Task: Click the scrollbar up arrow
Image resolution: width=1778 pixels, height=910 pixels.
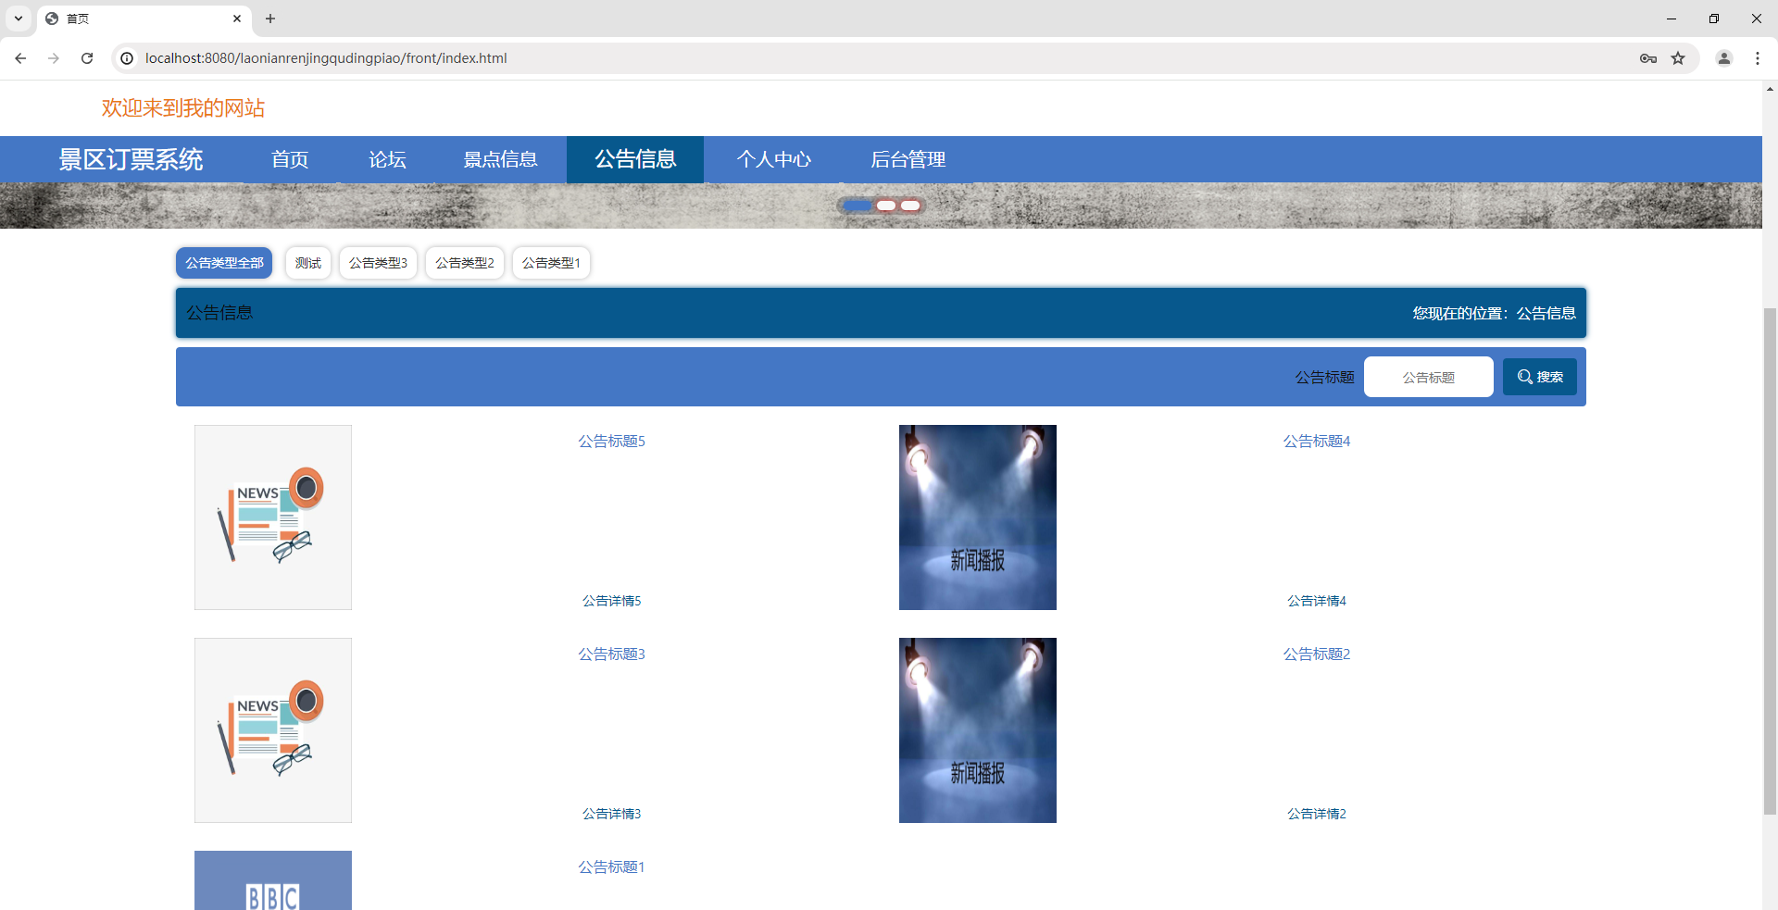Action: tap(1770, 90)
